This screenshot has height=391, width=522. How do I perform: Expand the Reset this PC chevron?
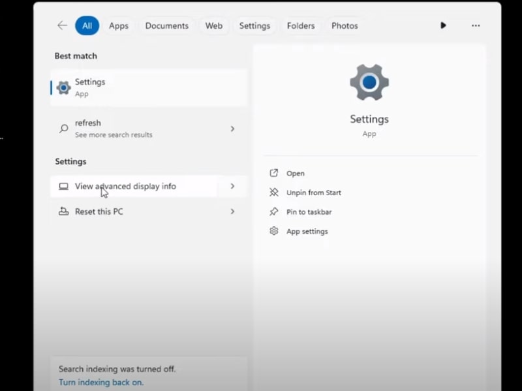tap(232, 211)
